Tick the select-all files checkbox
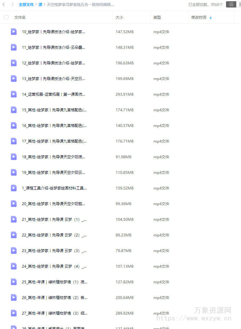 (6, 17)
